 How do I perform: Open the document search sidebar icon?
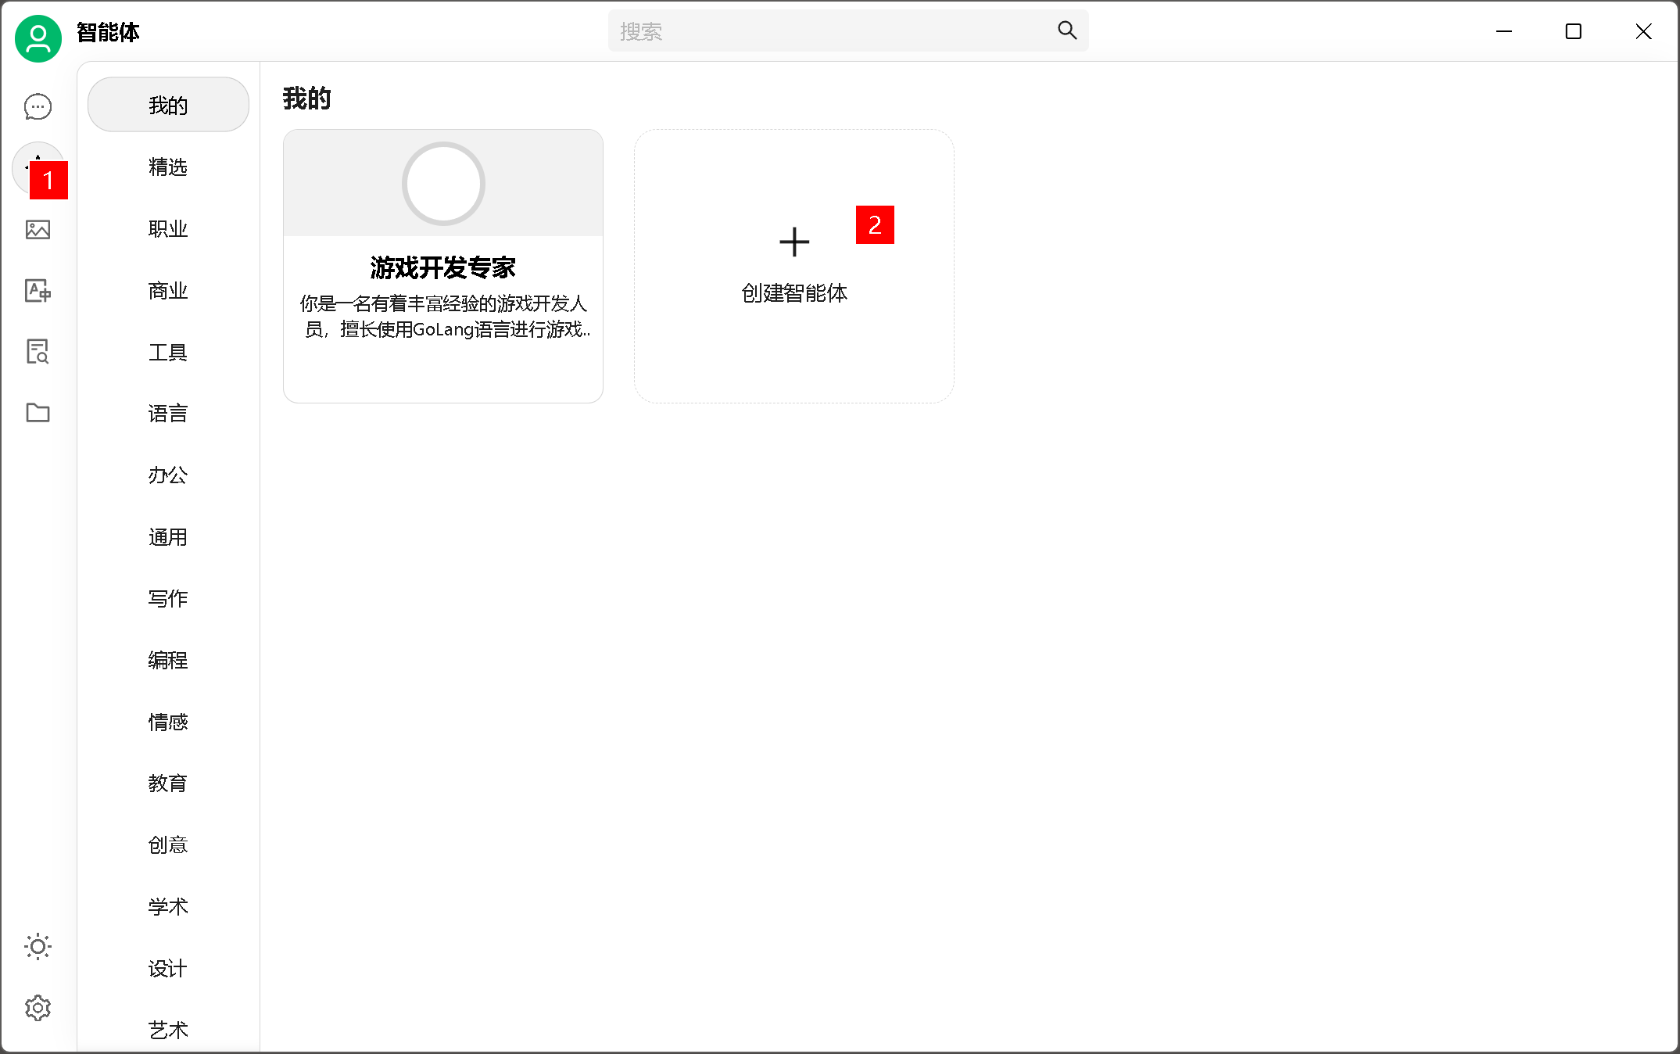(x=38, y=352)
